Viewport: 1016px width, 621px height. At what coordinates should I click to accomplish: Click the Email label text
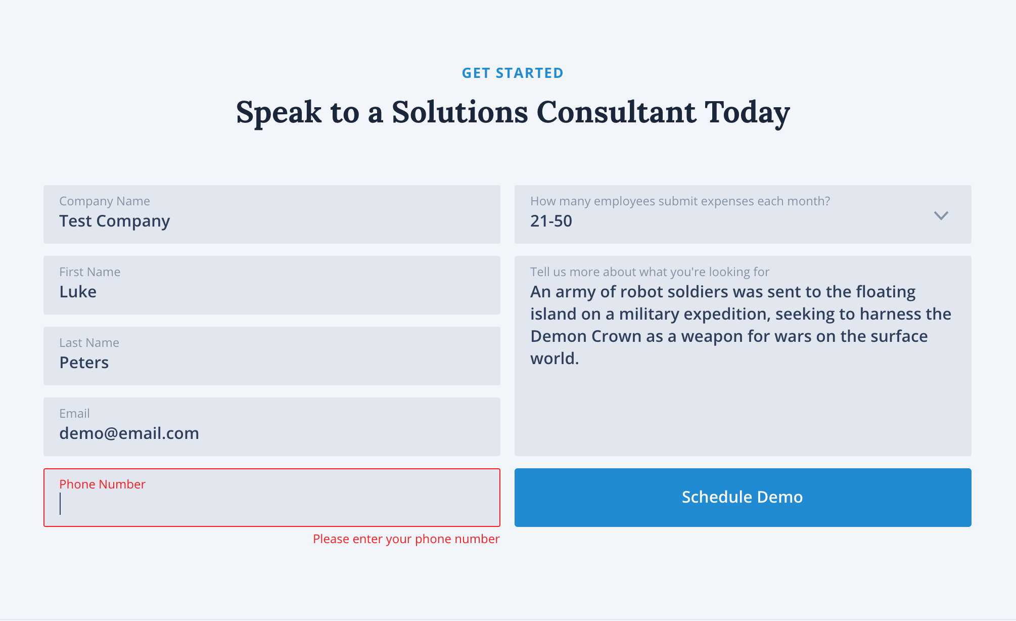(x=74, y=413)
